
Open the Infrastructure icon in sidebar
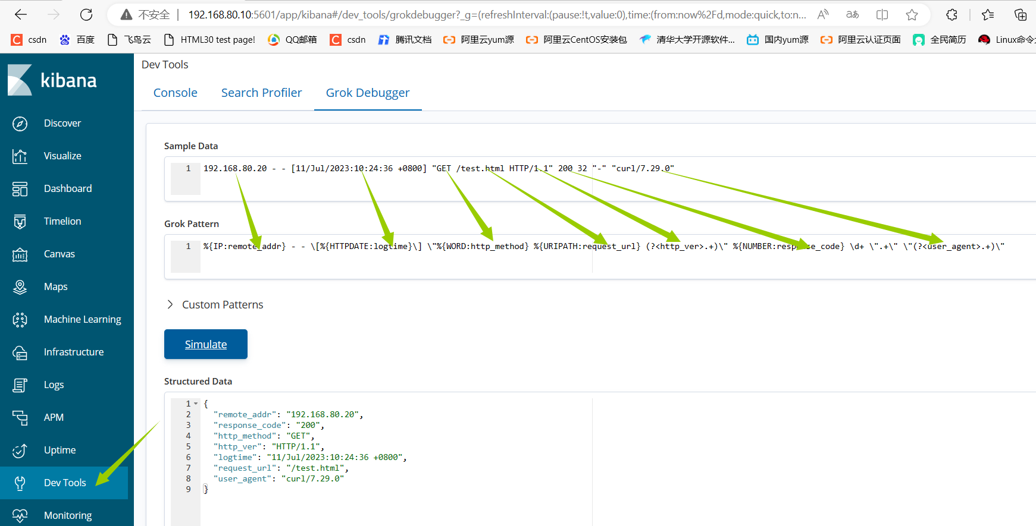(x=20, y=352)
